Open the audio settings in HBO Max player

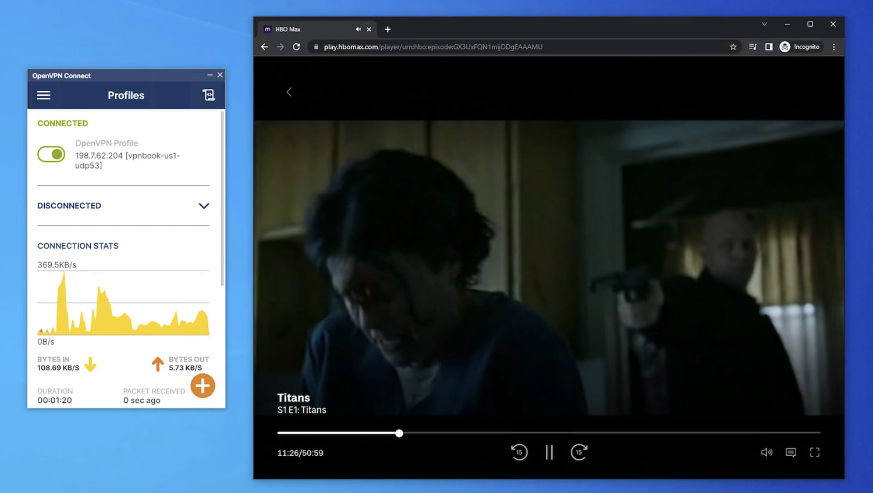click(x=766, y=452)
